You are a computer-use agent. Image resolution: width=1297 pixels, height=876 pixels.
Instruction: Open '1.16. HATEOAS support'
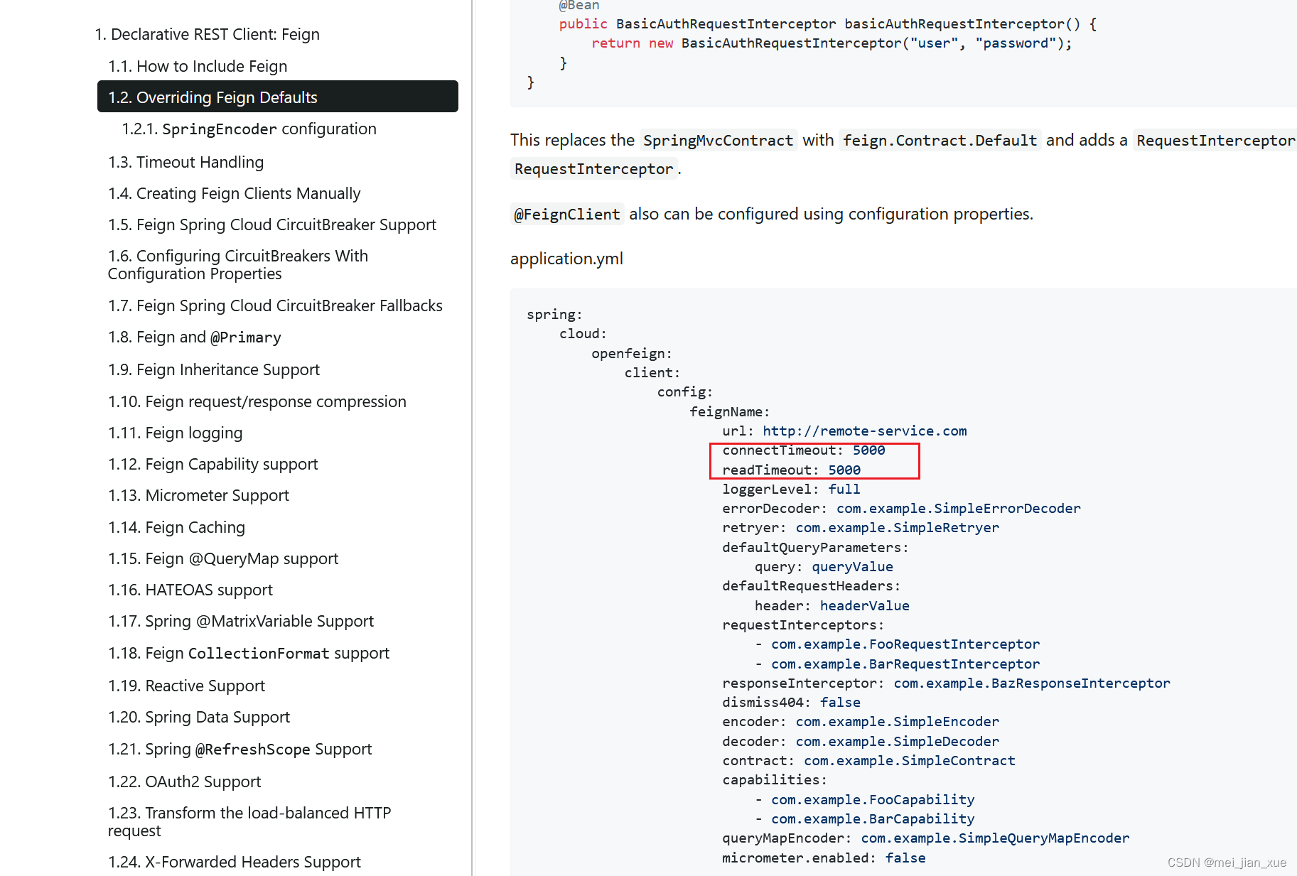190,590
